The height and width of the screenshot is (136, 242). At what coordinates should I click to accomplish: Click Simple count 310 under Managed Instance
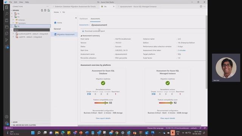tap(154, 94)
